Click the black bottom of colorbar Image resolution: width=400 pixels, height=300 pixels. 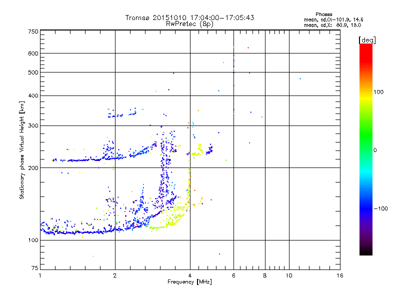tap(366, 251)
